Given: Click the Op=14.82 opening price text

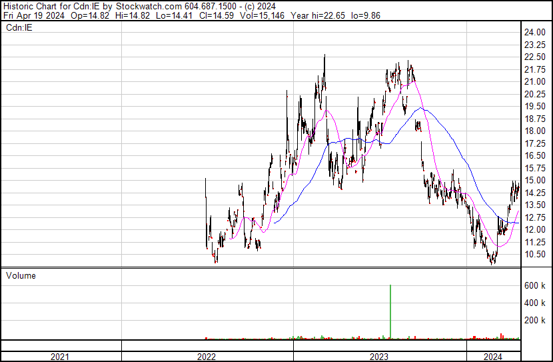Looking at the screenshot, I should click(87, 16).
